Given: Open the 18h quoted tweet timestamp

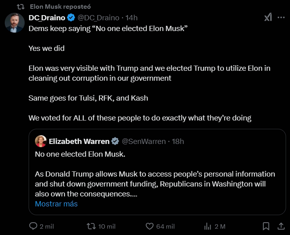Looking at the screenshot, I should pyautogui.click(x=178, y=141).
